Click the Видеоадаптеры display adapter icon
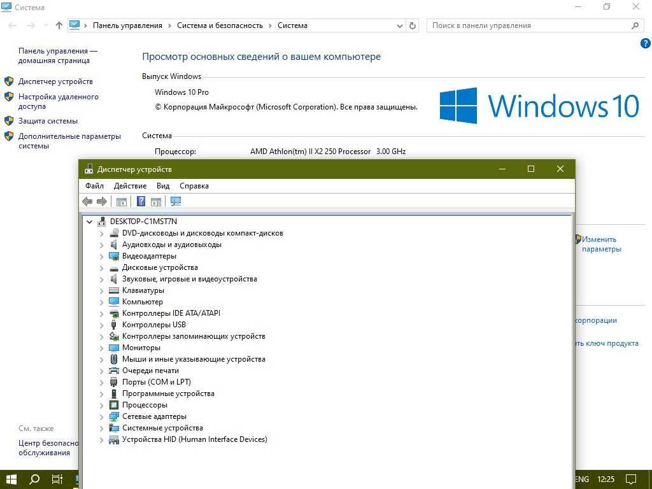This screenshot has width=652, height=489. point(113,256)
